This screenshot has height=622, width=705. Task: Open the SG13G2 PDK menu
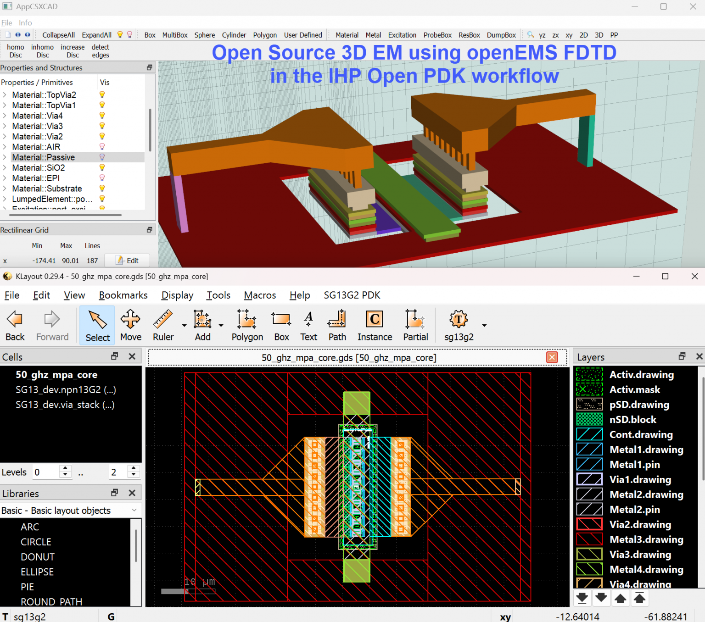(352, 295)
